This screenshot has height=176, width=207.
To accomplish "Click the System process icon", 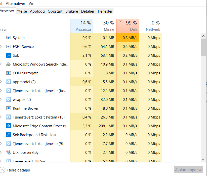I will (9, 38).
